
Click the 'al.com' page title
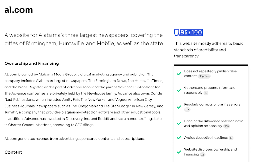click(x=19, y=10)
